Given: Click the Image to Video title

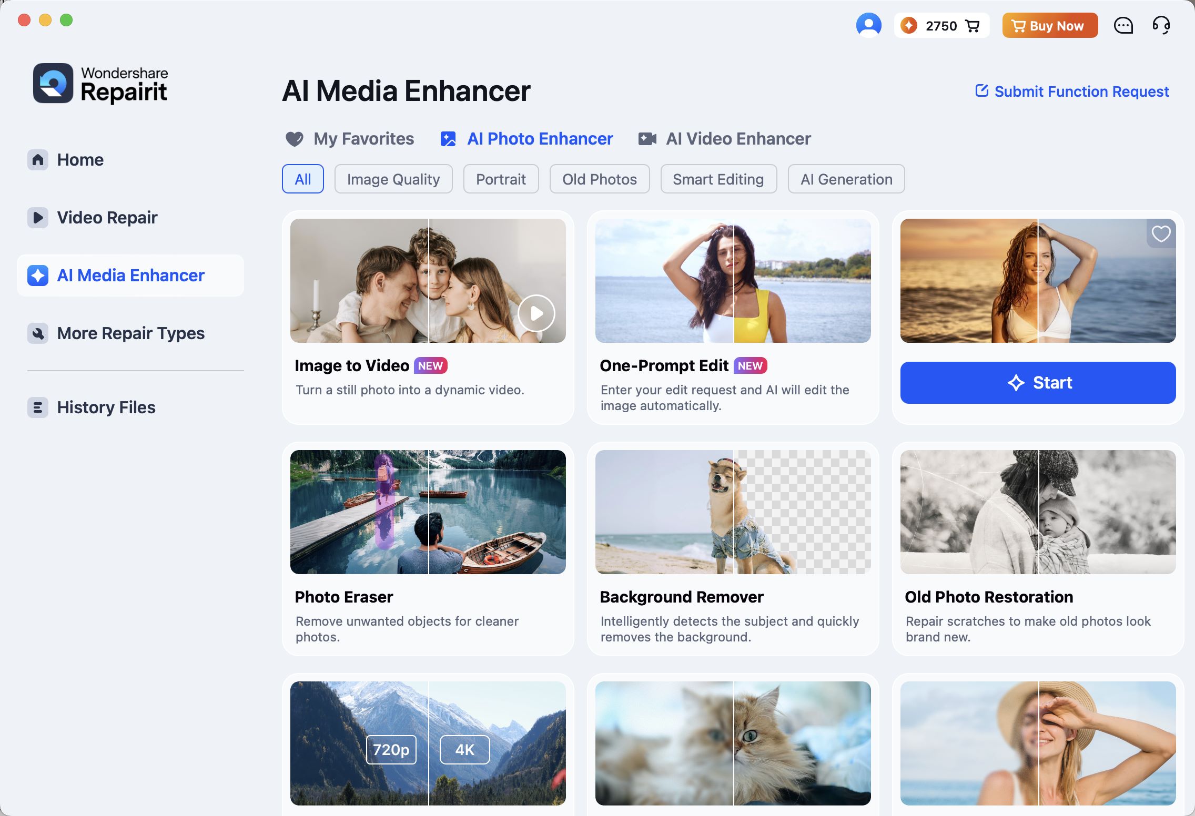Looking at the screenshot, I should click(x=352, y=365).
